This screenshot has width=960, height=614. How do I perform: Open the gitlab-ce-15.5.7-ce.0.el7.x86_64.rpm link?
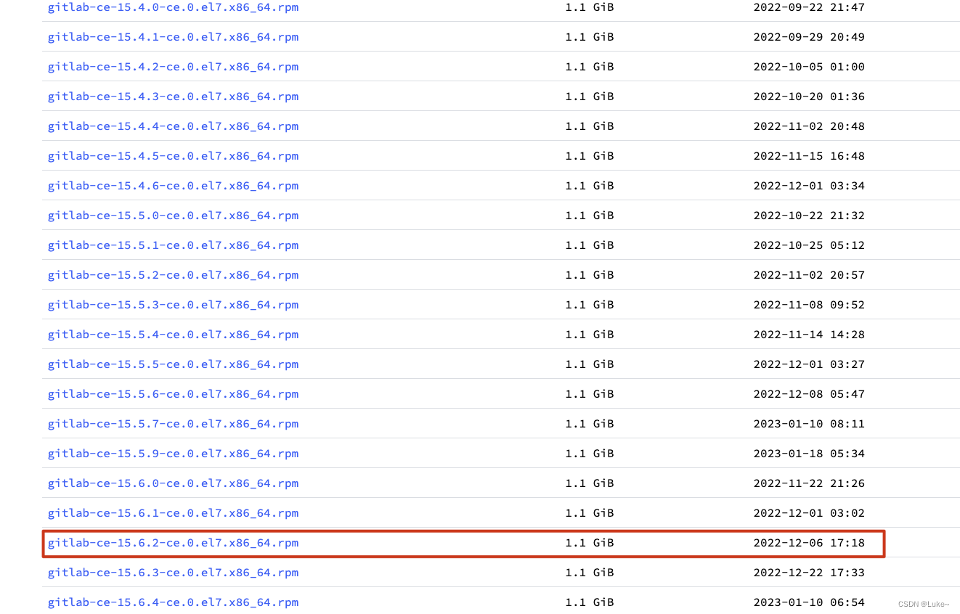coord(173,424)
